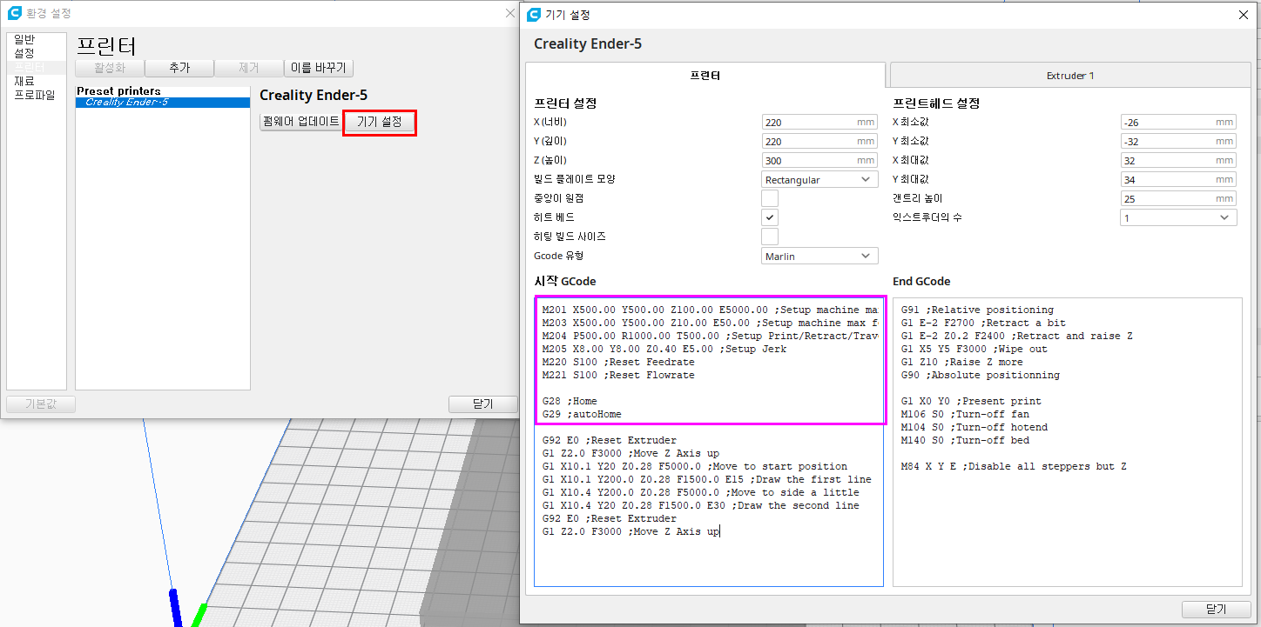
Task: Open the 익스트루더의 수 dropdown
Action: click(x=1178, y=217)
